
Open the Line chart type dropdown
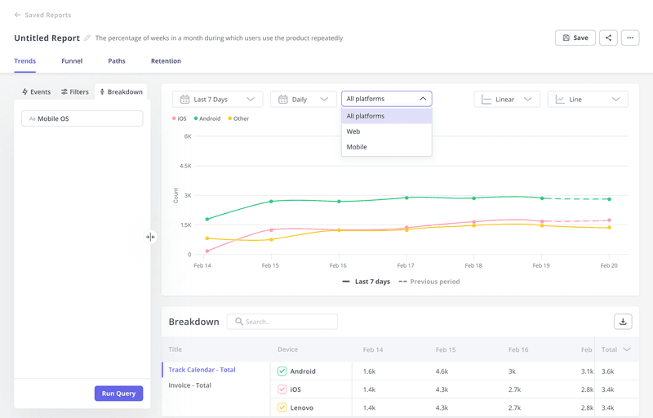(587, 100)
